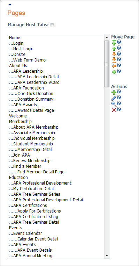Collapse the Pages section with blue arrow
Viewport: 139px width, 266px height.
pos(10,5)
